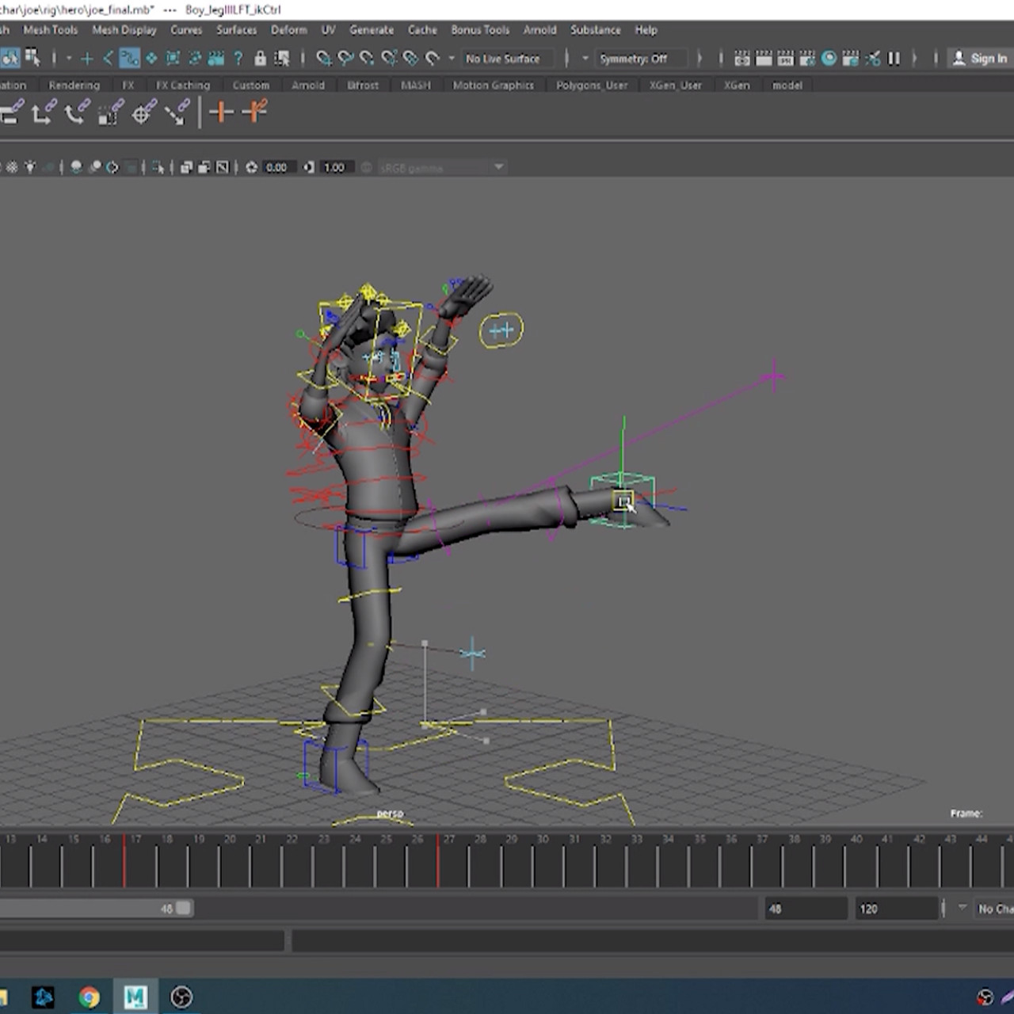Enable the Snap to view planes magnet
This screenshot has width=1014, height=1014.
pyautogui.click(x=410, y=58)
